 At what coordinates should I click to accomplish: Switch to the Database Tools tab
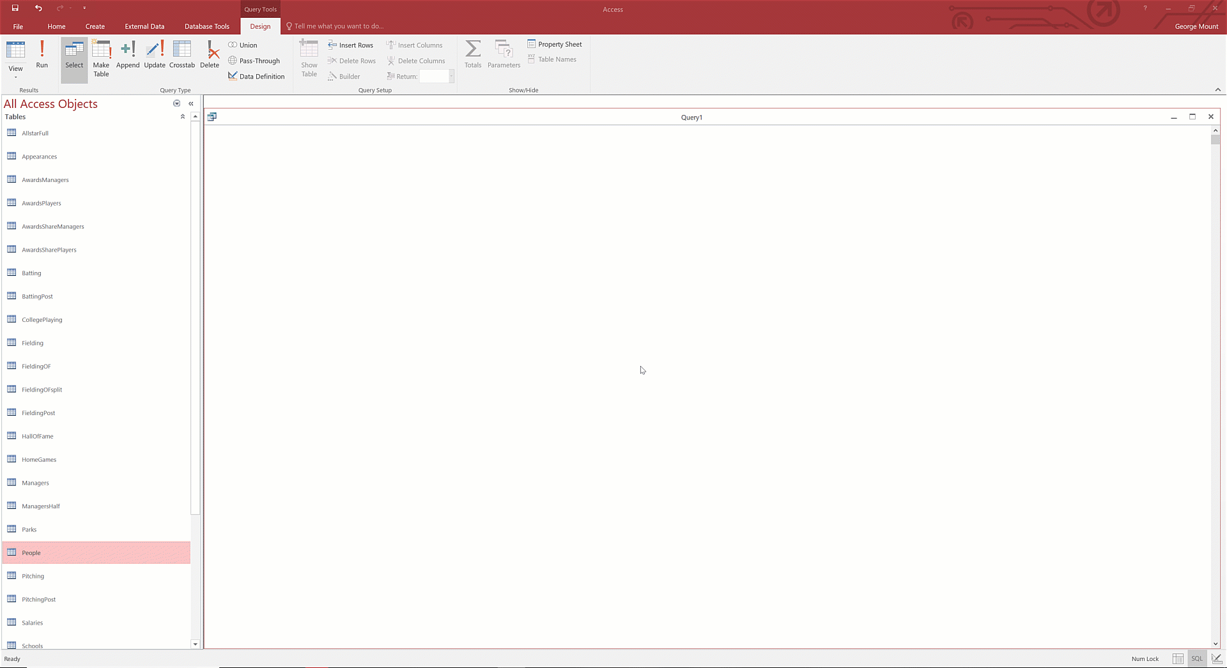point(207,26)
